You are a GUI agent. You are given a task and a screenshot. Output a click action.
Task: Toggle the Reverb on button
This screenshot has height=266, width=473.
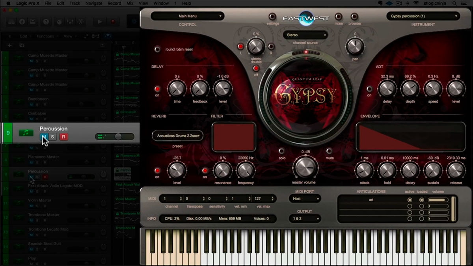coord(157,170)
